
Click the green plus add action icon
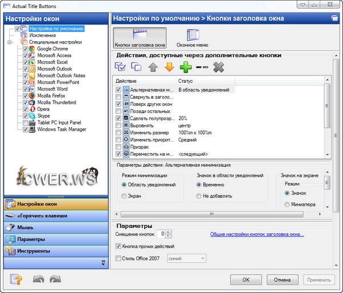[185, 67]
